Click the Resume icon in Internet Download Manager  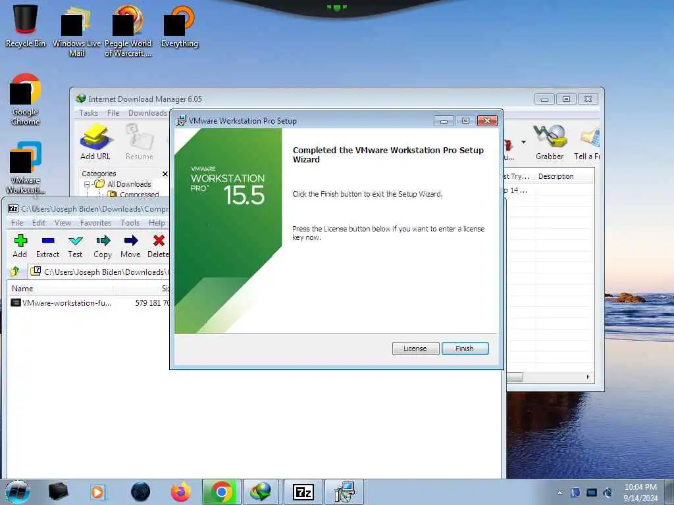coord(140,142)
